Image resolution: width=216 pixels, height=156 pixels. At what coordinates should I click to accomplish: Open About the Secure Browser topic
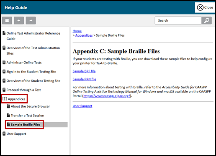[30, 106]
